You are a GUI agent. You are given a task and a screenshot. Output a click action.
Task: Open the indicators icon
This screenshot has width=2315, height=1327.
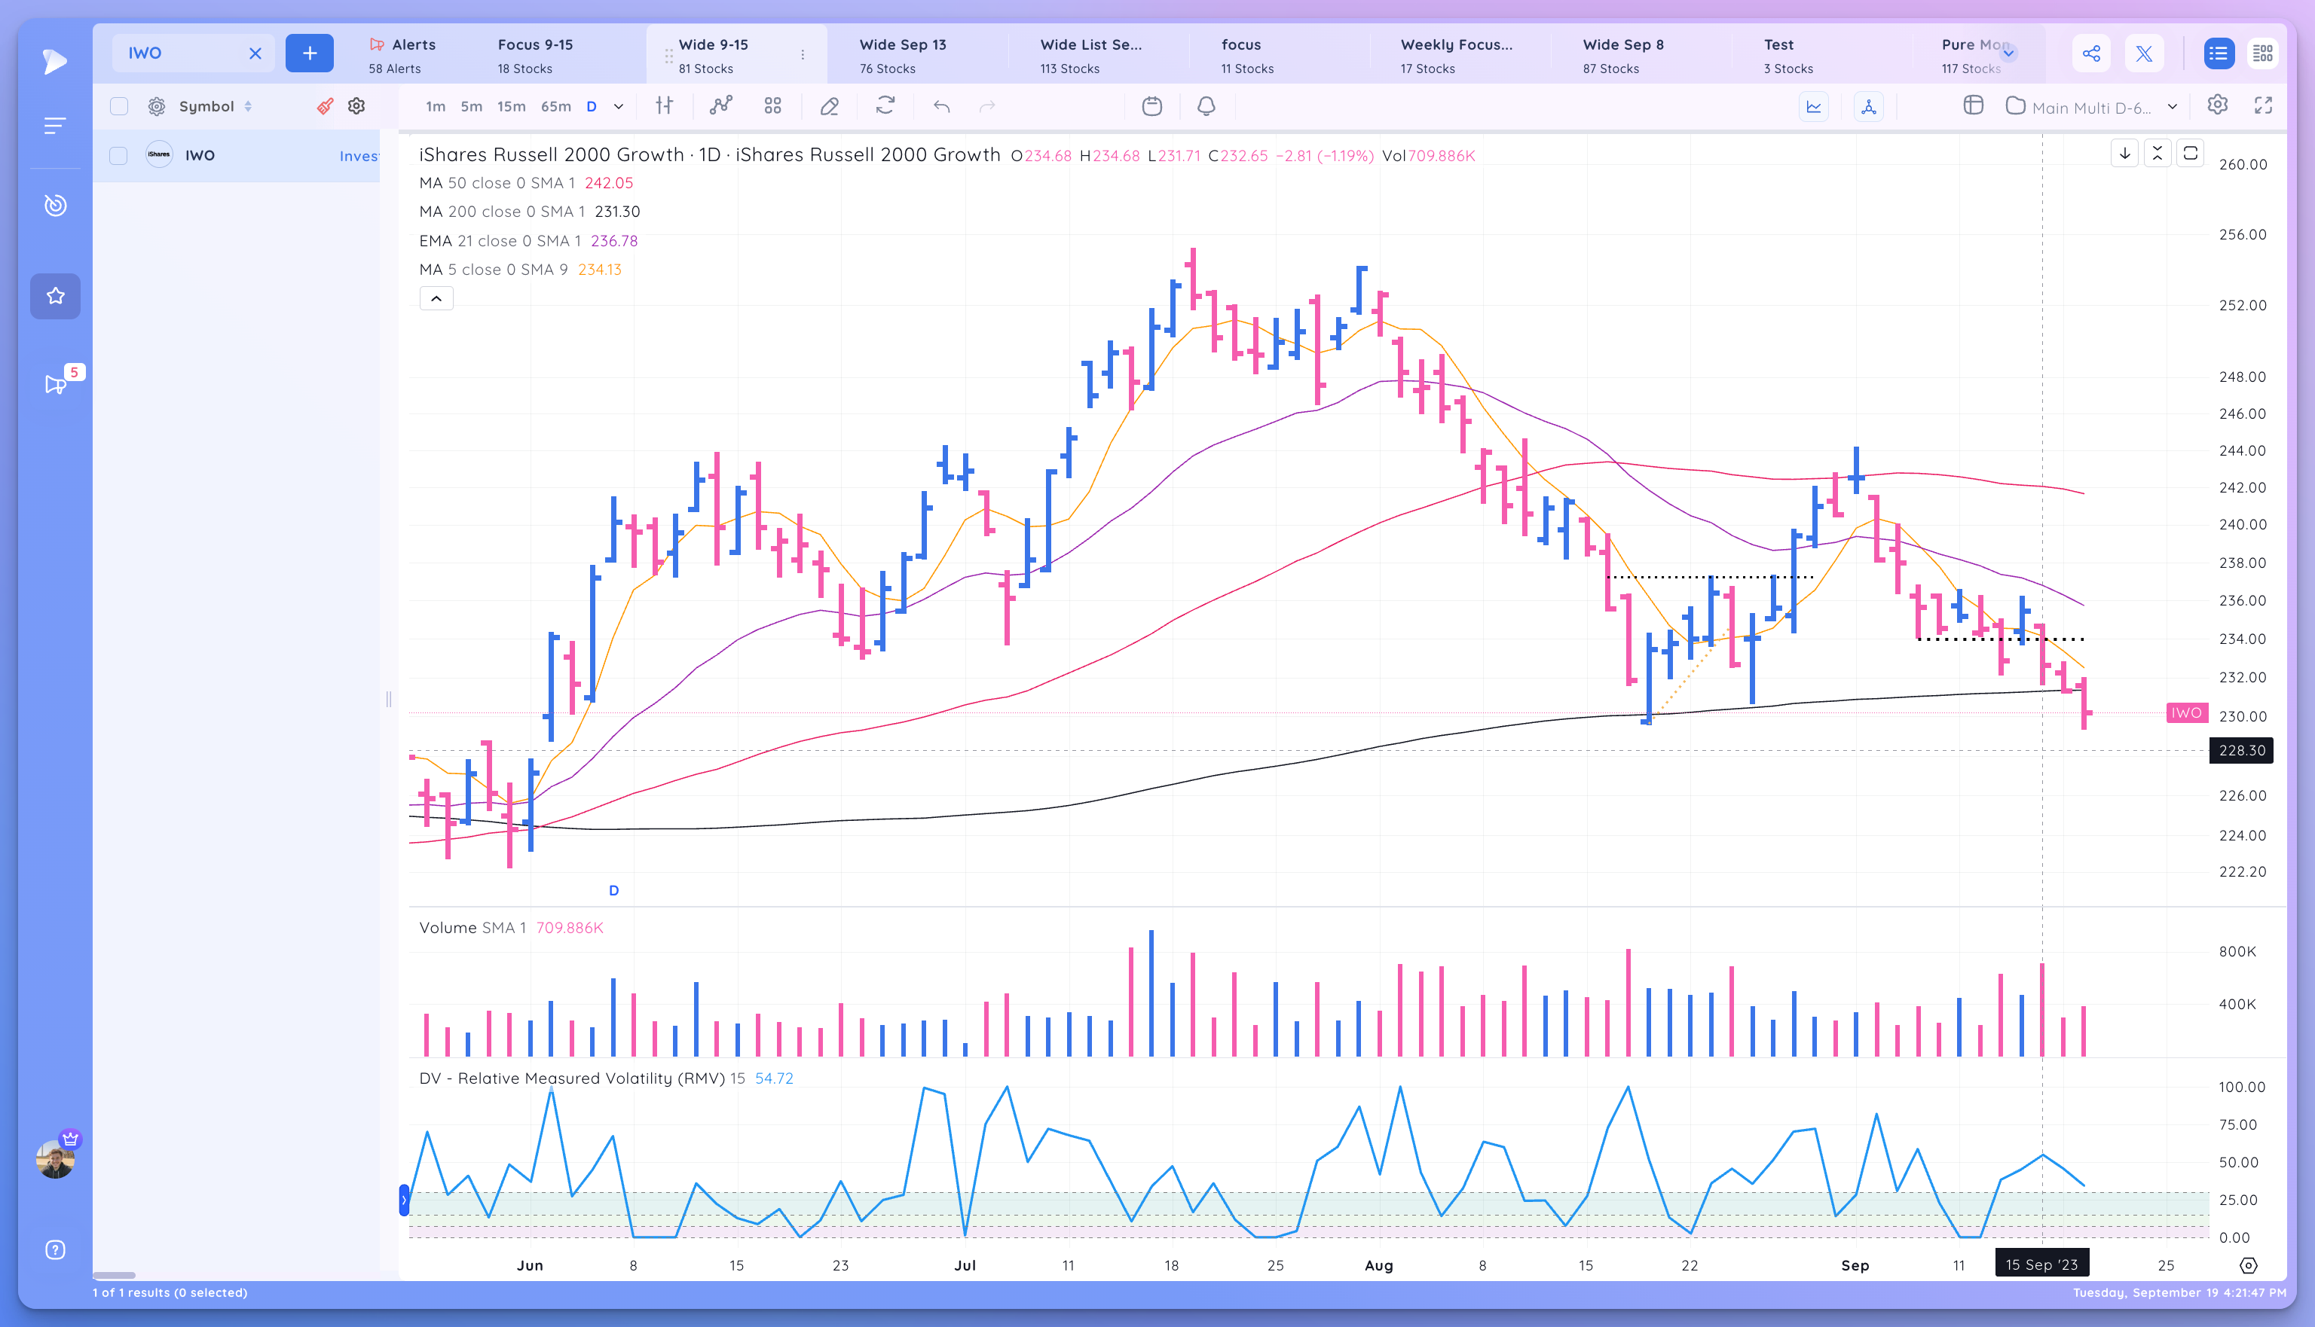(721, 105)
